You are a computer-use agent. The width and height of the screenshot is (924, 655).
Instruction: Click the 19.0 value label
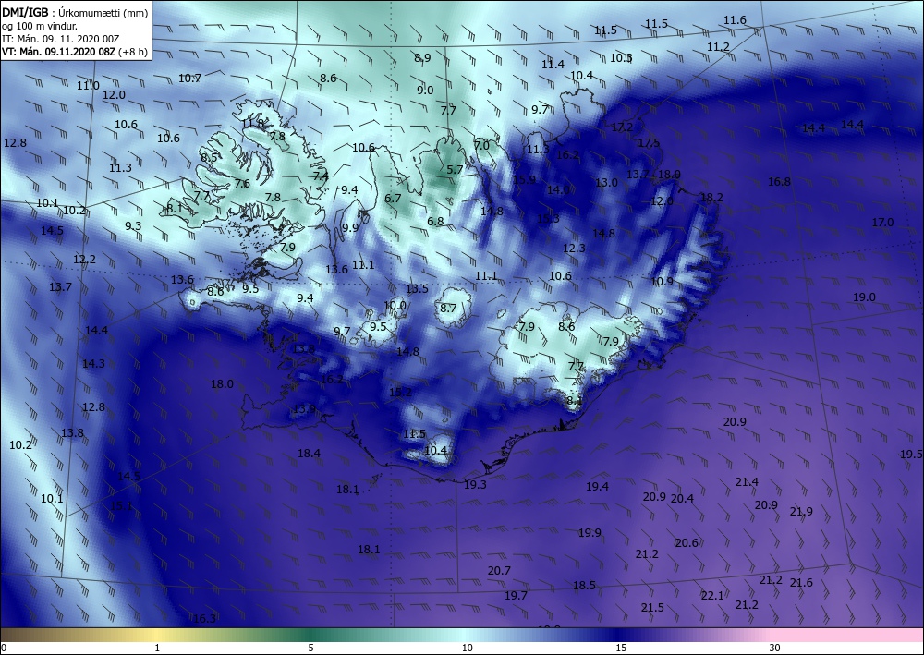pos(864,297)
